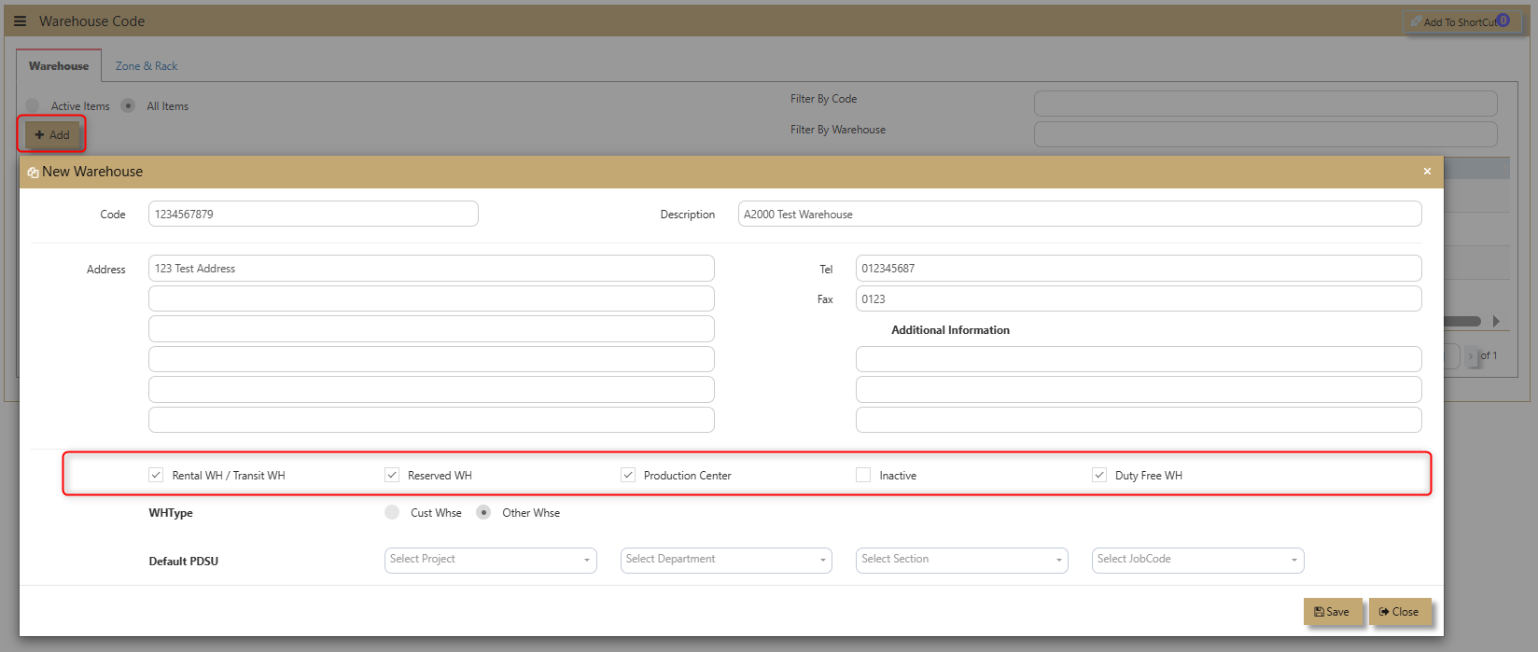Click the Add To ShortCut pin icon

1416,21
